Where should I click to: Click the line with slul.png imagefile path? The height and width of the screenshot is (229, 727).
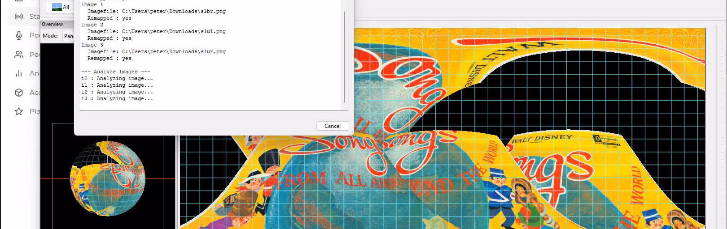click(x=157, y=31)
